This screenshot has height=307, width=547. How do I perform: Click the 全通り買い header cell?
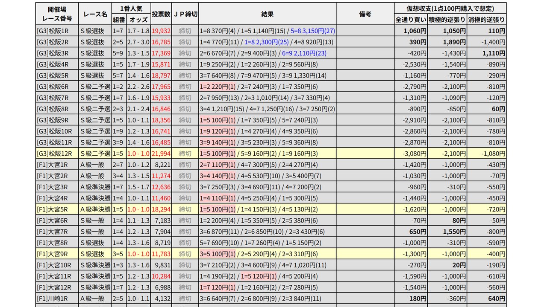[x=411, y=20]
